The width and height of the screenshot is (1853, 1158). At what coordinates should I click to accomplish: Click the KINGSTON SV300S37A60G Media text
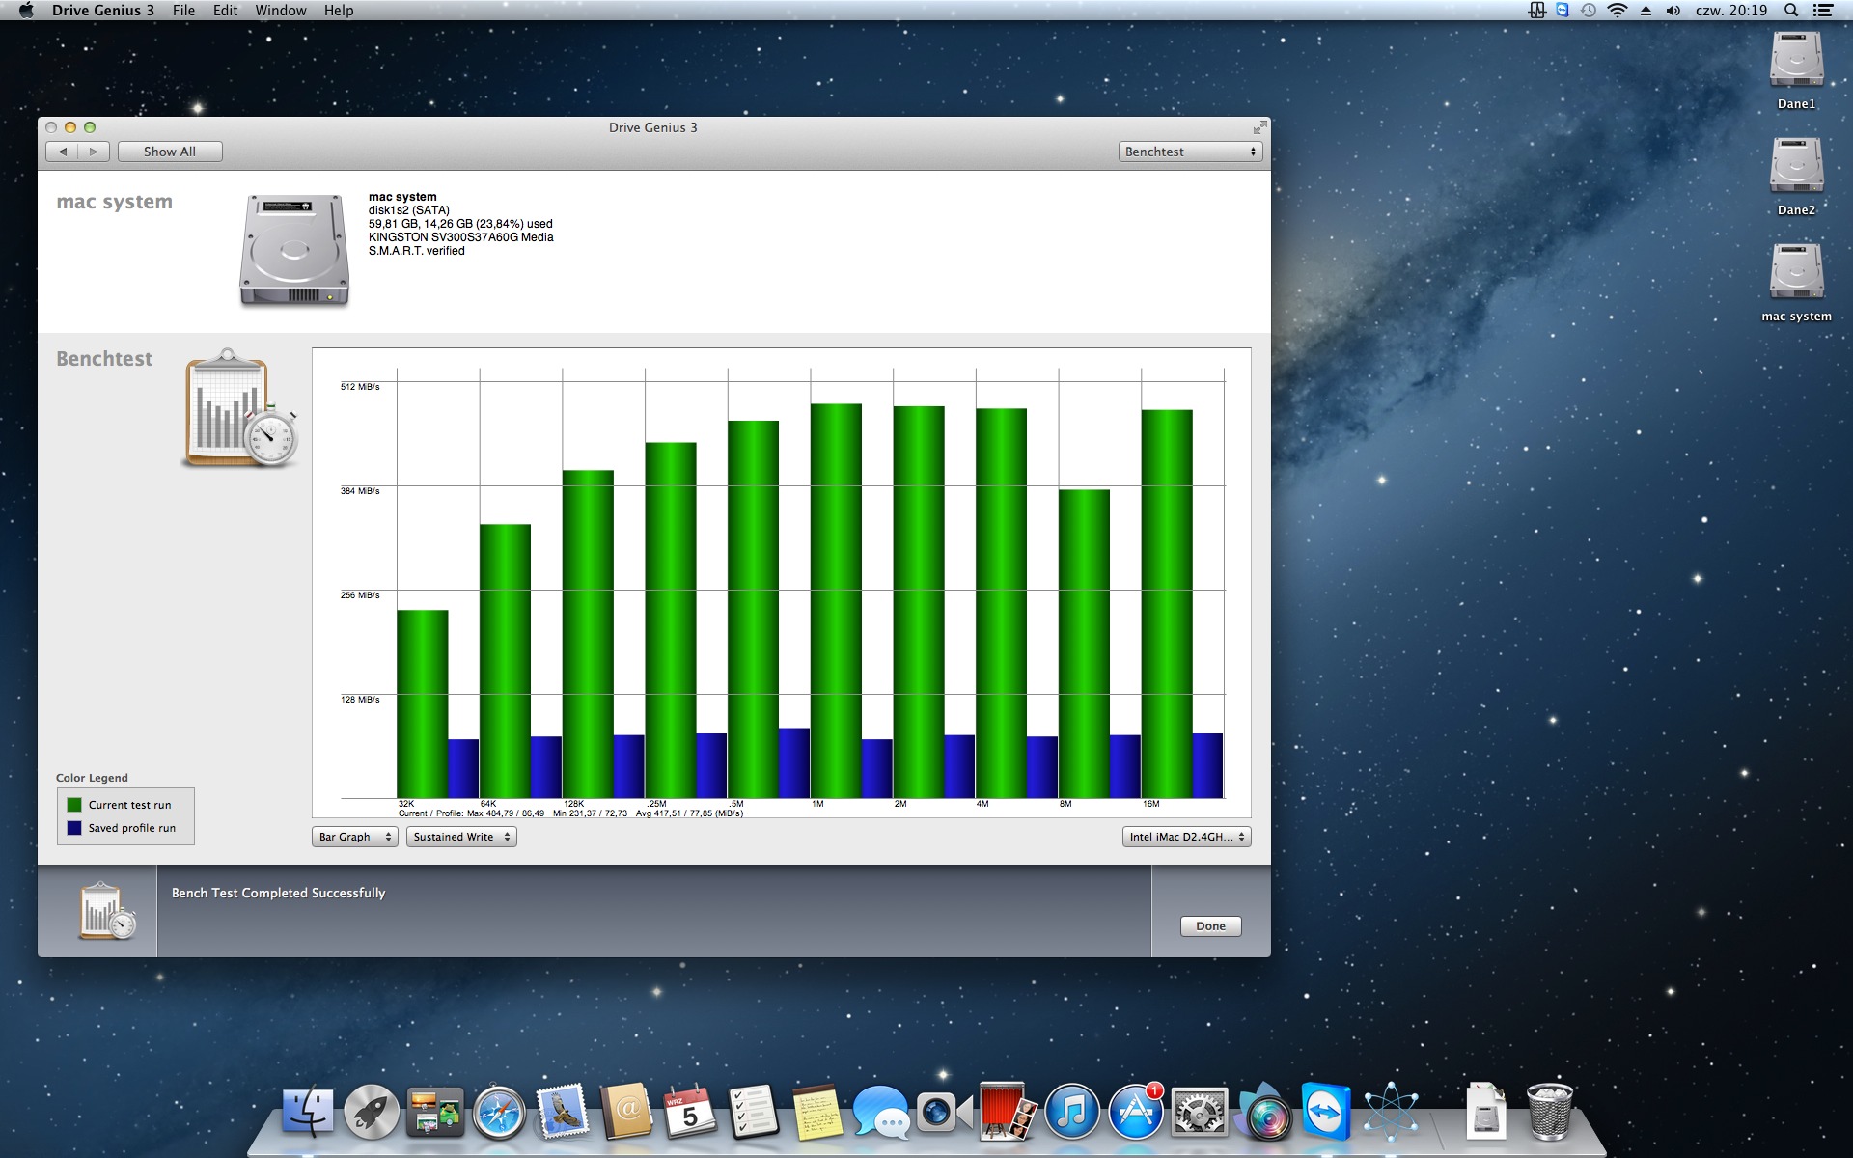(x=460, y=237)
